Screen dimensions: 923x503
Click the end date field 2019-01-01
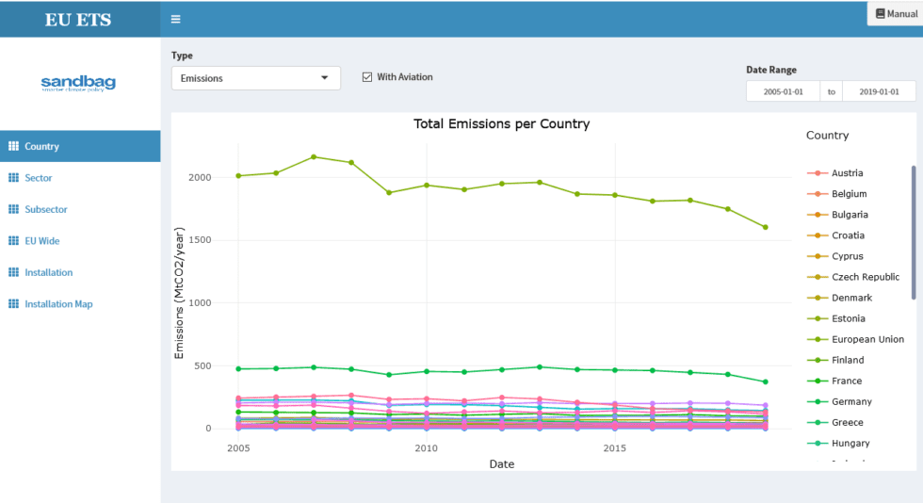tap(878, 92)
